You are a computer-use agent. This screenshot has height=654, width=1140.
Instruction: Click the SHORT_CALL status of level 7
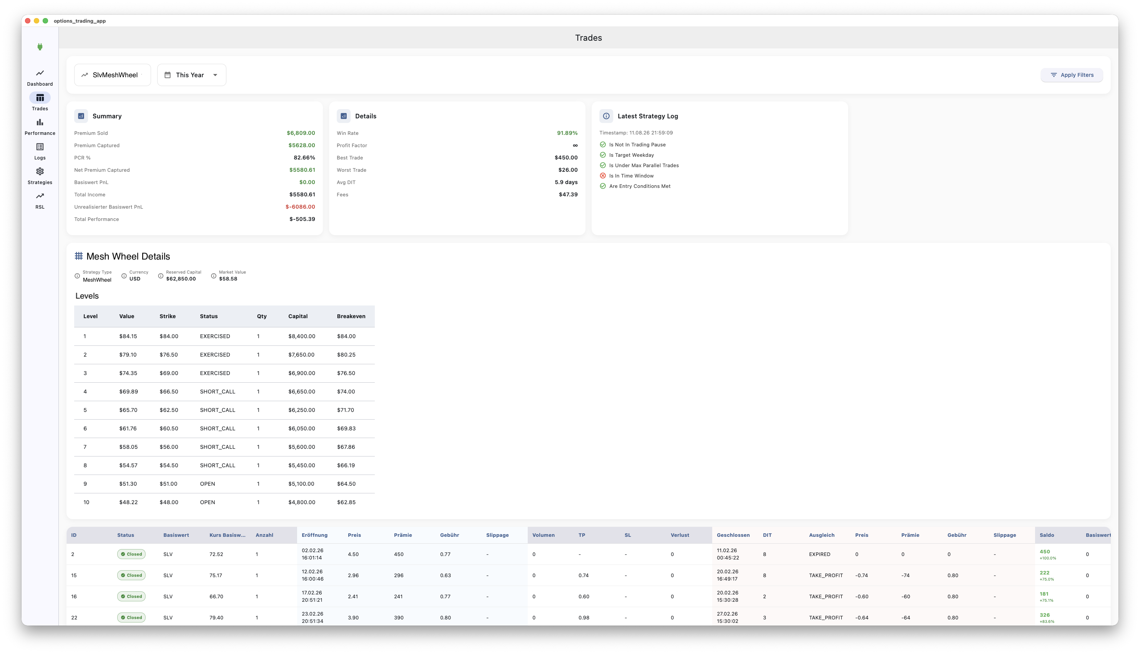pyautogui.click(x=218, y=447)
